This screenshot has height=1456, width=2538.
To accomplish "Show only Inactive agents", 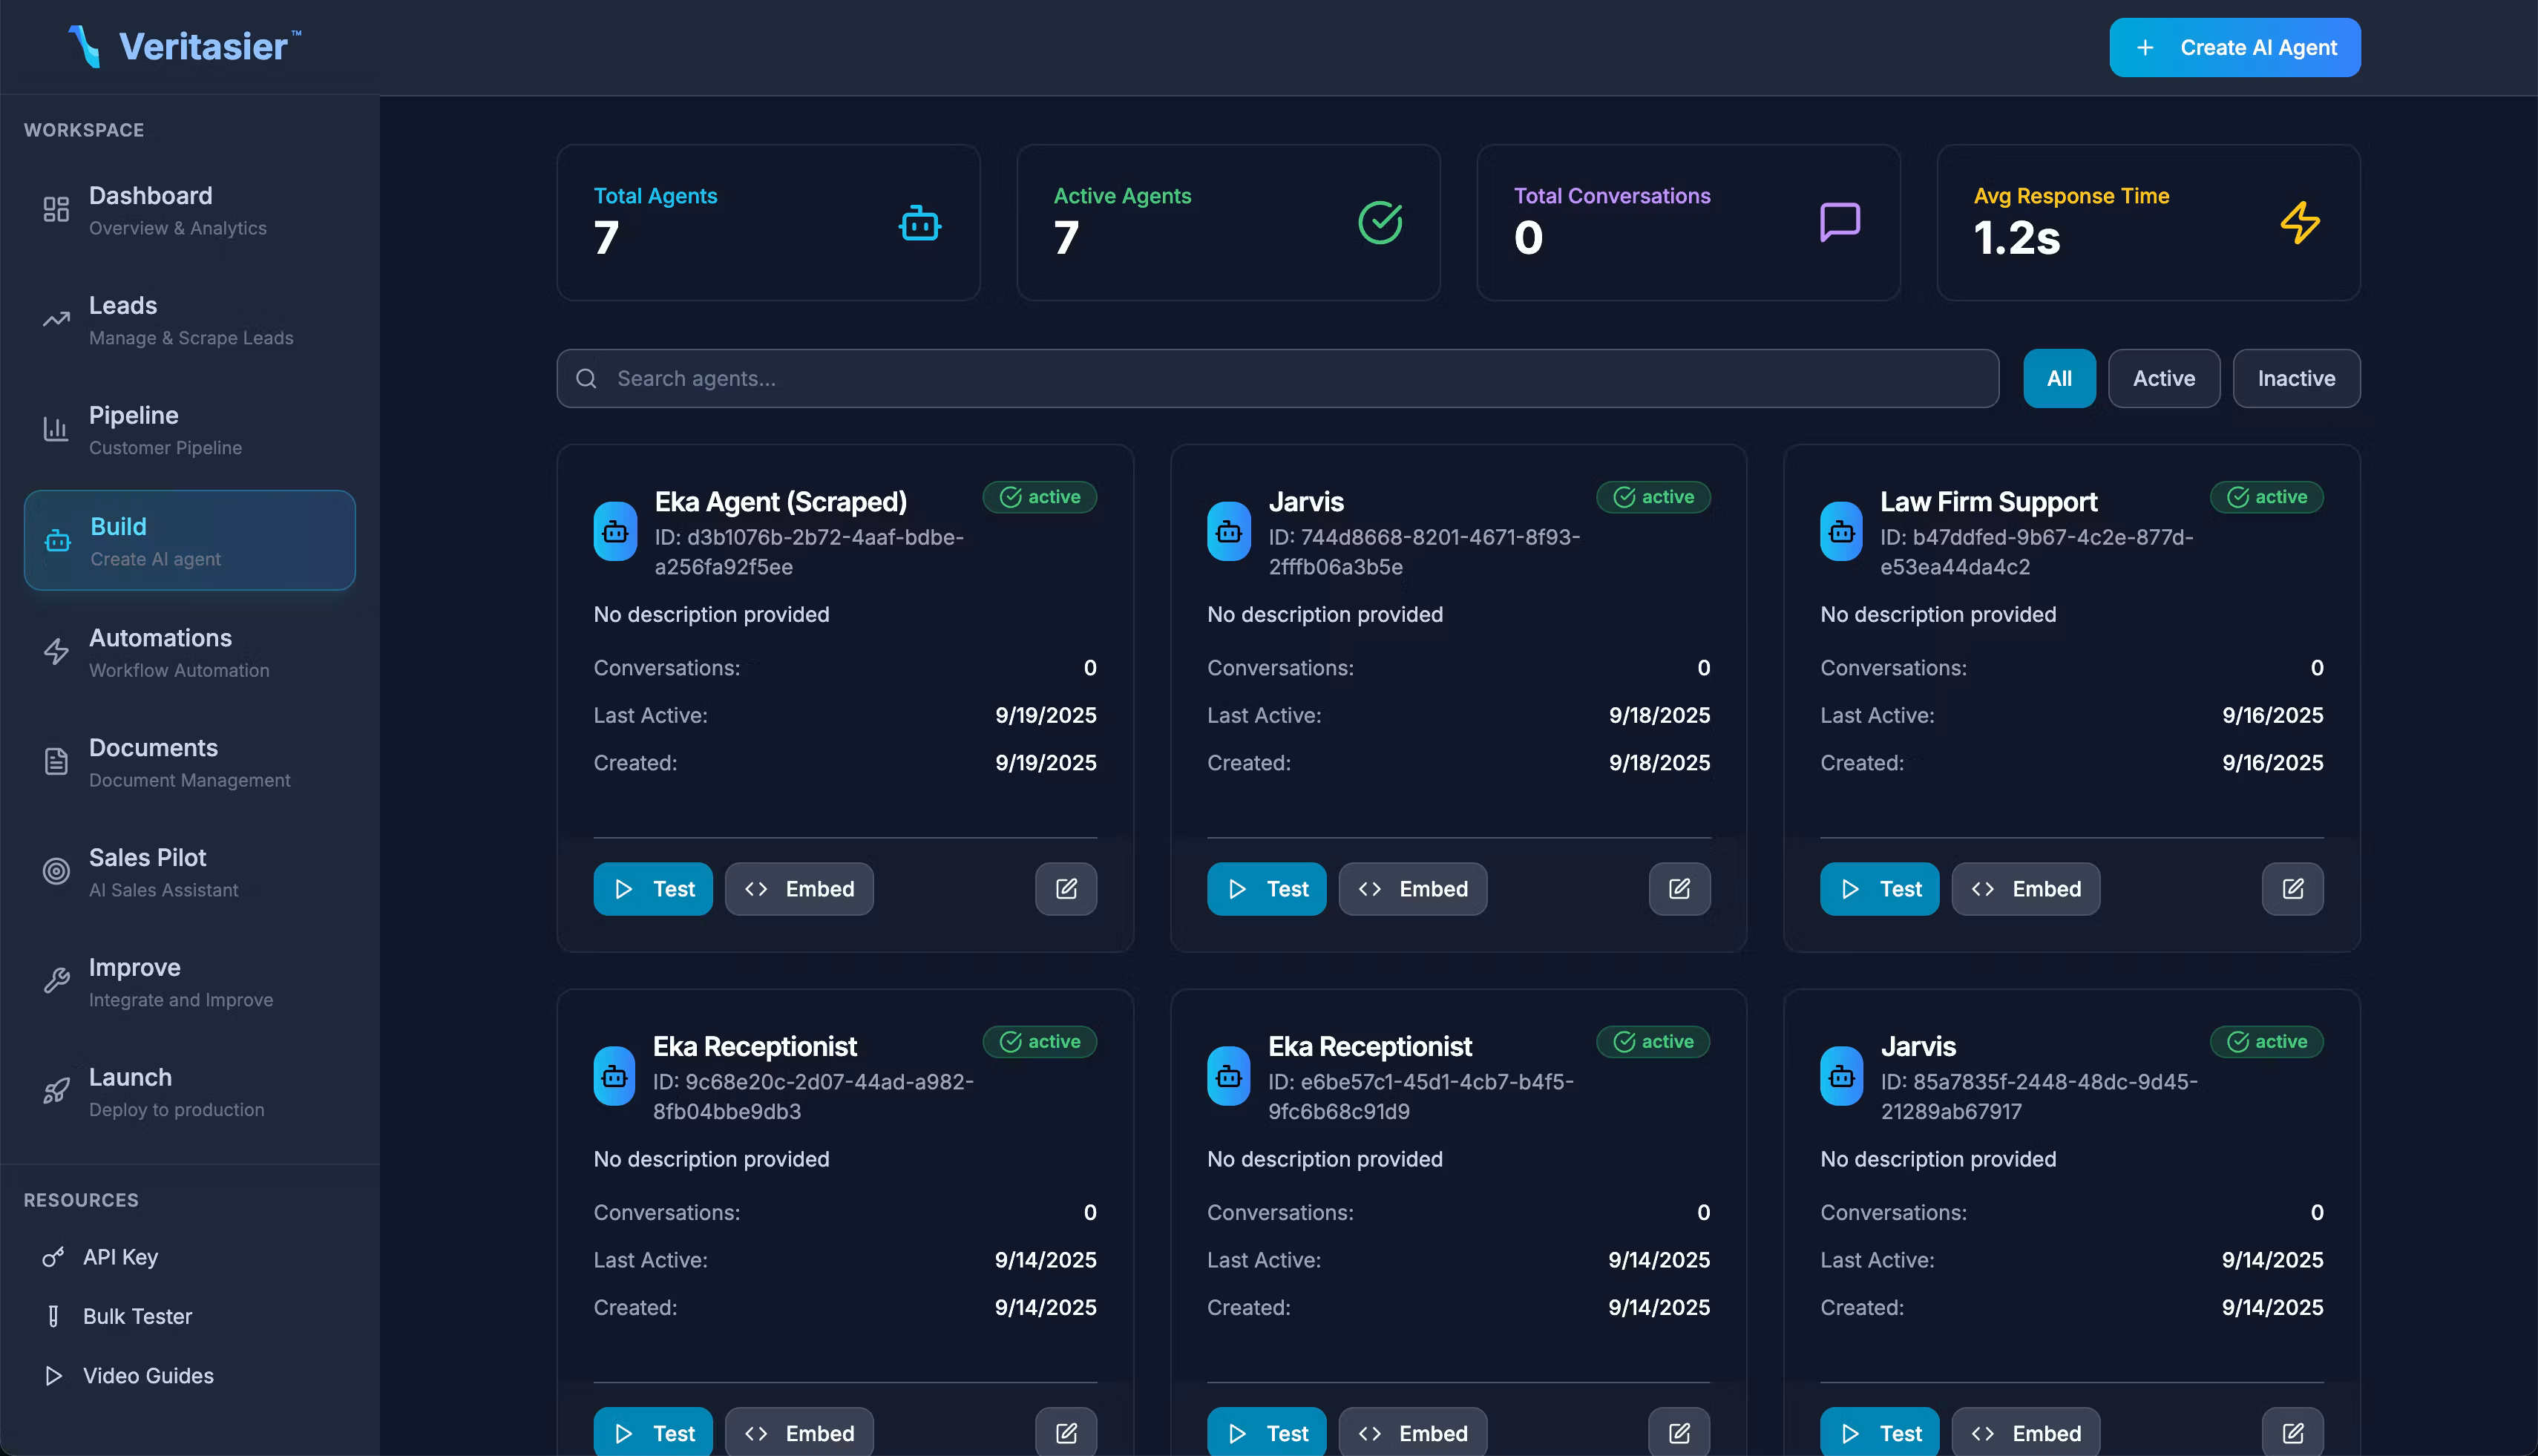I will tap(2296, 378).
